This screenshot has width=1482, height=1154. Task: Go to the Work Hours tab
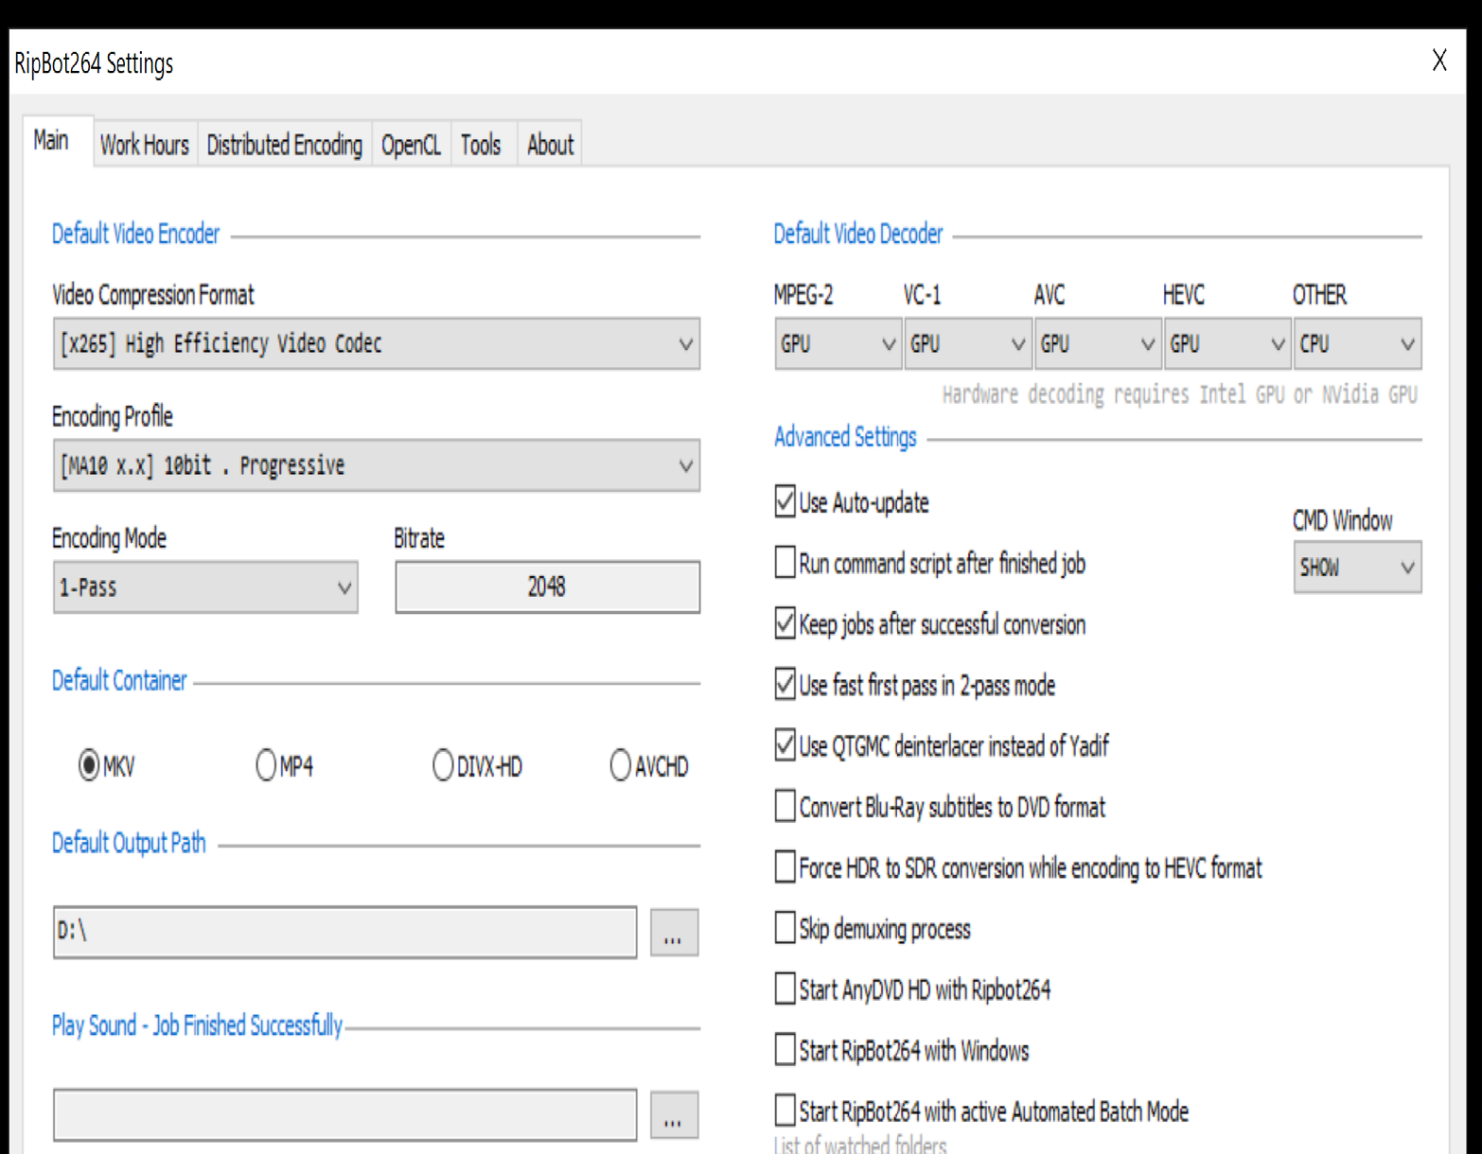[x=145, y=145]
